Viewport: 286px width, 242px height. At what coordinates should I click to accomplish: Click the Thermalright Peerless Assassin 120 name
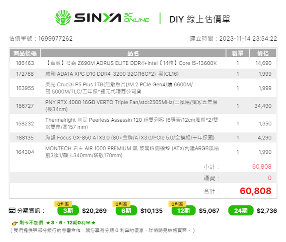(x=132, y=123)
